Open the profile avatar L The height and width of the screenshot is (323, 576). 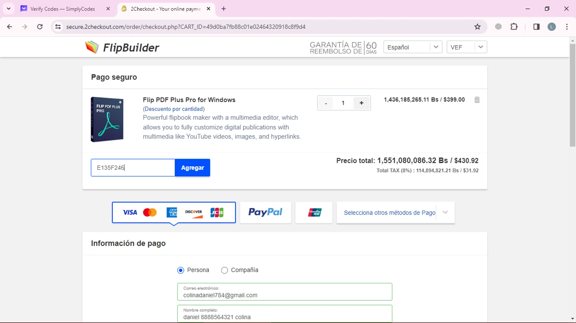coord(552,27)
